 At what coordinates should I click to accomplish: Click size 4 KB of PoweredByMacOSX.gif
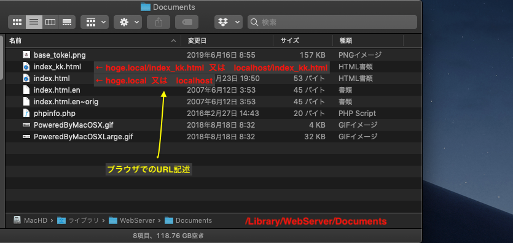coord(317,125)
